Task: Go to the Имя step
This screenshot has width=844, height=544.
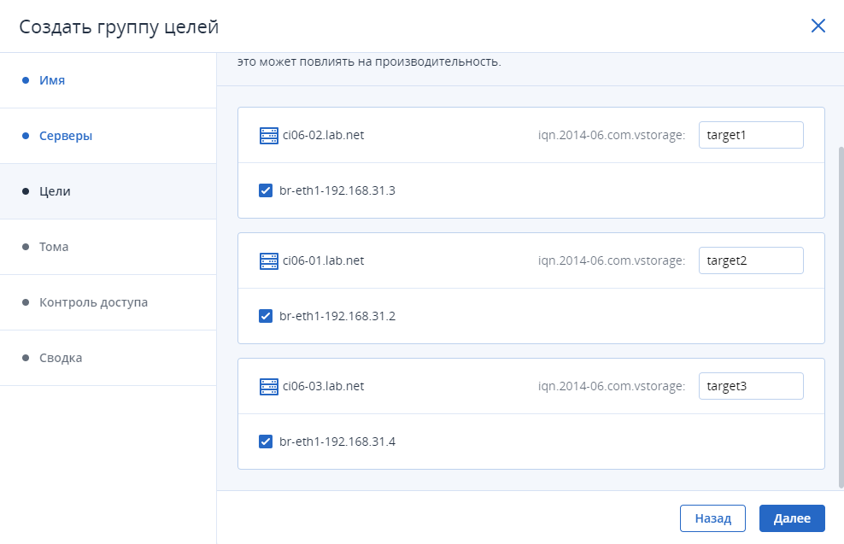Action: (108, 80)
